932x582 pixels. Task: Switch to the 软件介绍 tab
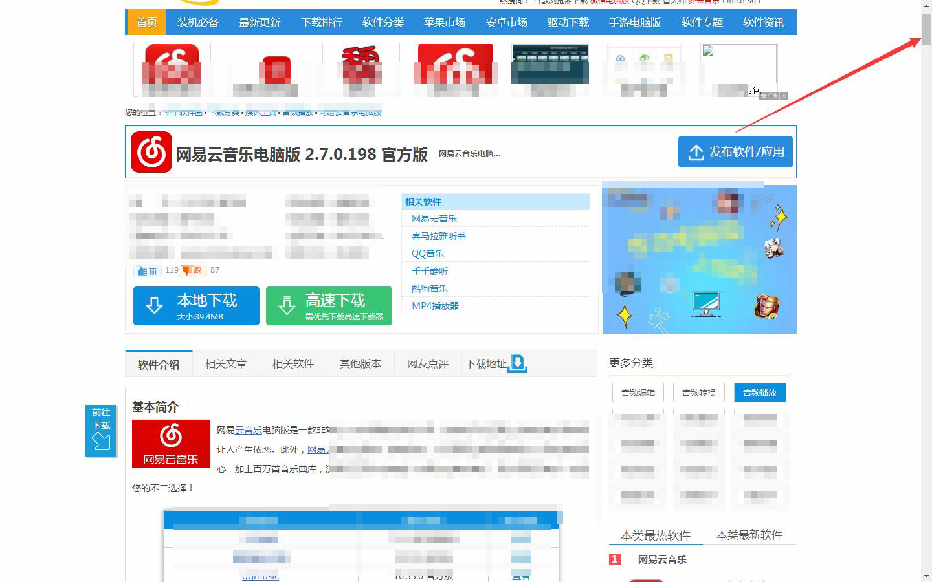[159, 364]
